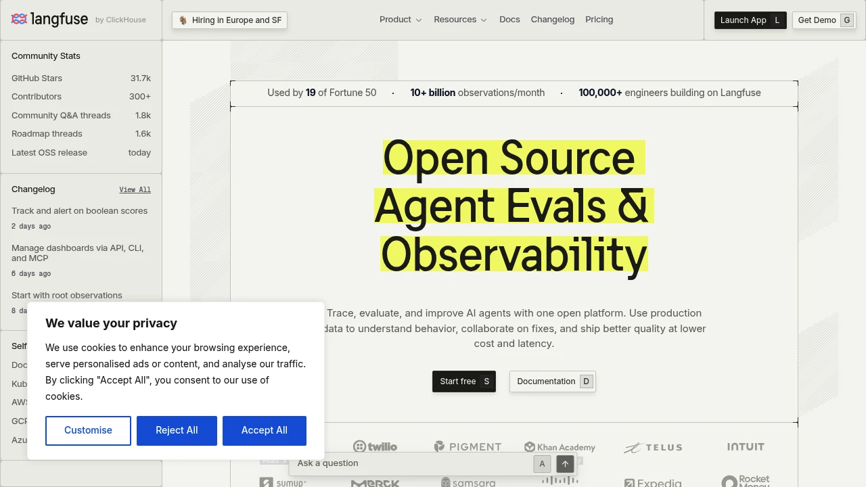The height and width of the screenshot is (487, 866).
Task: Click View All changelog link
Action: click(x=135, y=190)
